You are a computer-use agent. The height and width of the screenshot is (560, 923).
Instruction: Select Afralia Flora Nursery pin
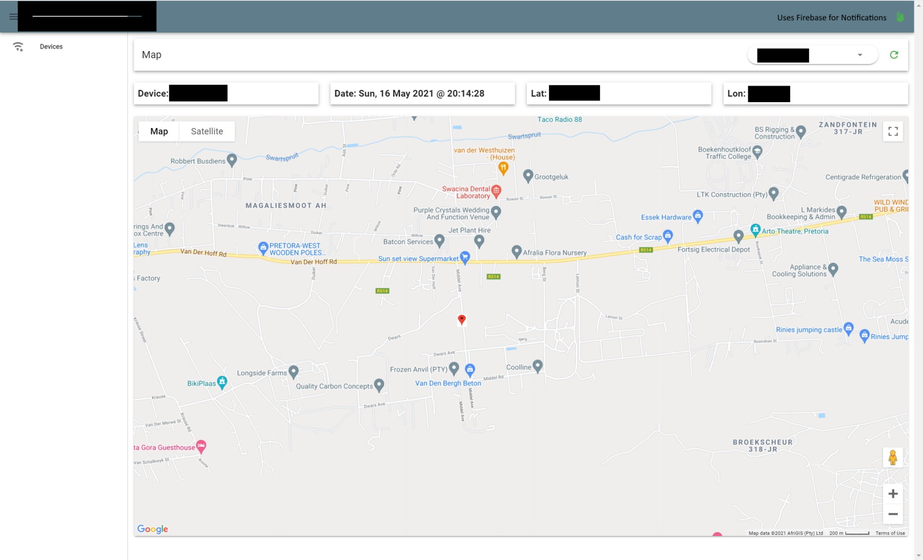pyautogui.click(x=517, y=251)
